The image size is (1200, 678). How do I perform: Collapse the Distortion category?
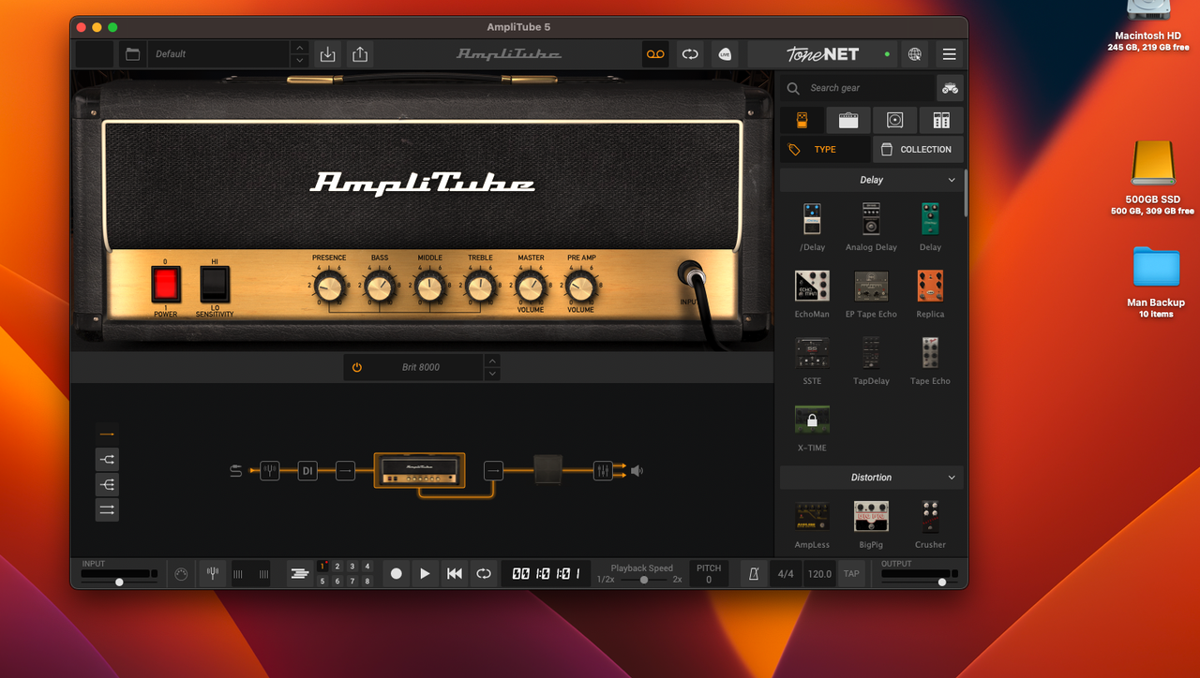click(x=952, y=478)
